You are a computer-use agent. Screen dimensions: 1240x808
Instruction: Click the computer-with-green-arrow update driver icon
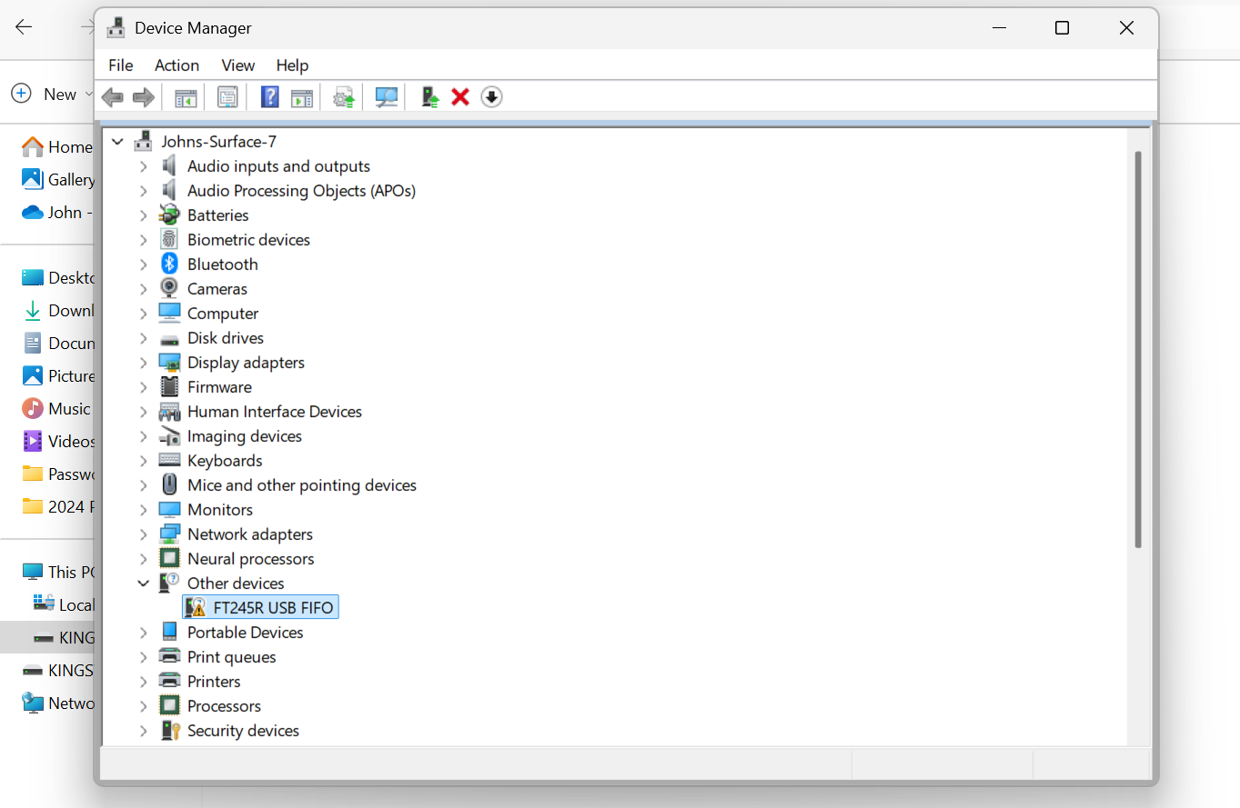(x=430, y=97)
